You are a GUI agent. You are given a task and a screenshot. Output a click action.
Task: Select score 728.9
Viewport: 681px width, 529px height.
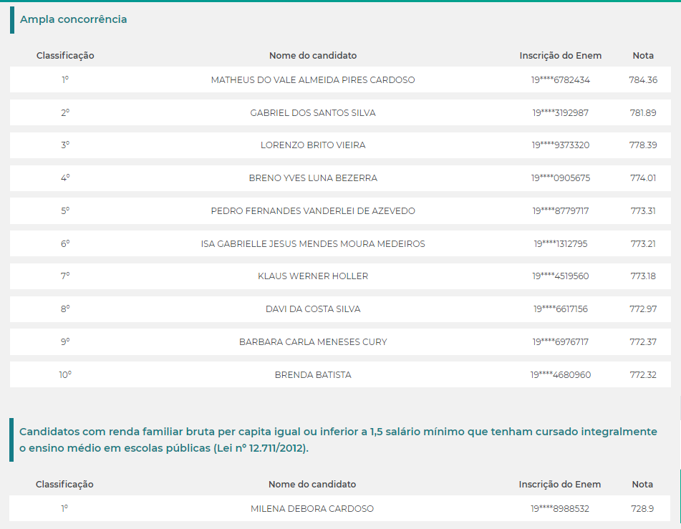[642, 508]
